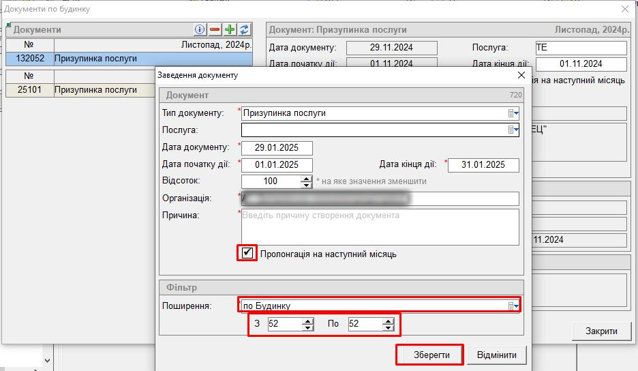Click the green plus add document icon
Image resolution: width=638 pixels, height=371 pixels.
pyautogui.click(x=230, y=29)
